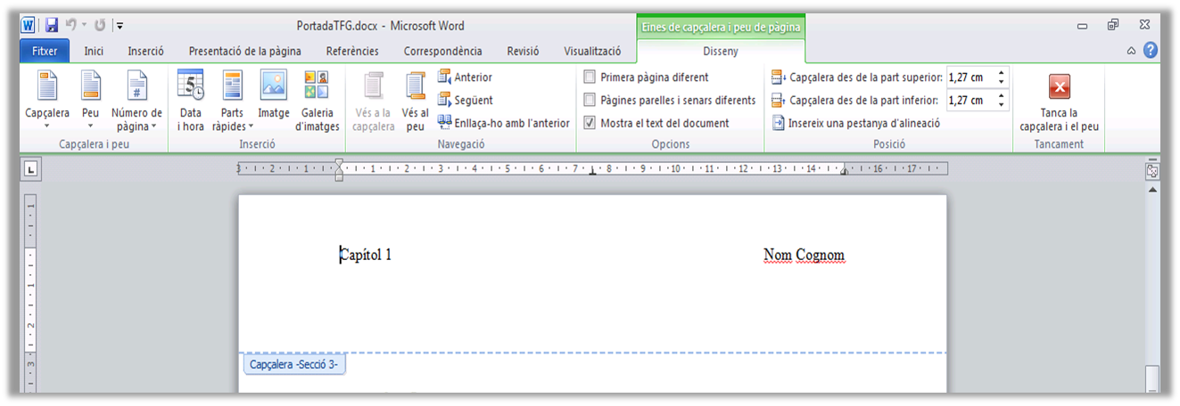Go to header with Vés a la capçalera
Screen dimensions: 1180x406
pos(374,101)
